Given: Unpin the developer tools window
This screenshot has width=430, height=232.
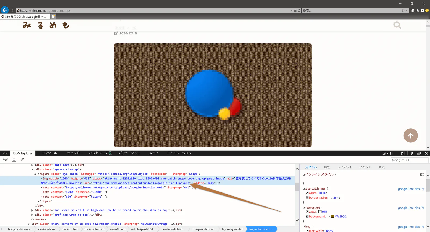Looking at the screenshot, I should click(x=419, y=153).
